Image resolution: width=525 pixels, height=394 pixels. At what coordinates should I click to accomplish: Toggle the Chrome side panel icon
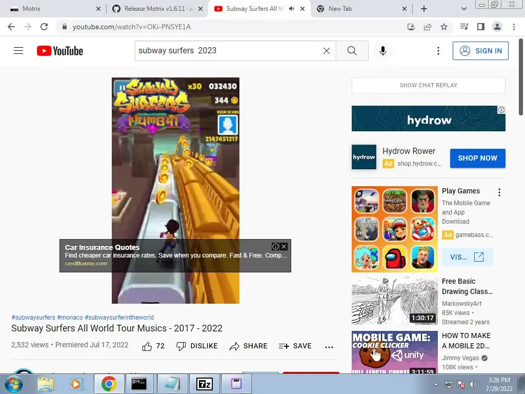[481, 27]
